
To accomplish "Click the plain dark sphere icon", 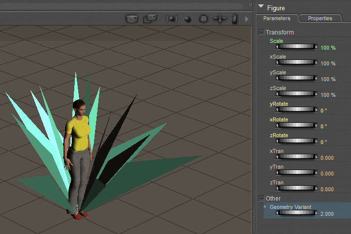I will [188, 20].
